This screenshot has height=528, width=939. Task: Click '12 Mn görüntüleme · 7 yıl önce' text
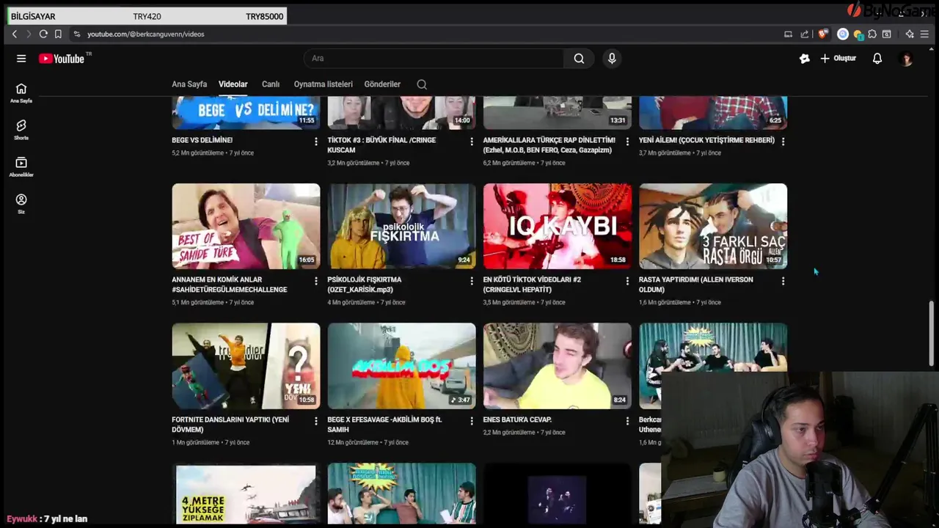tap(368, 442)
